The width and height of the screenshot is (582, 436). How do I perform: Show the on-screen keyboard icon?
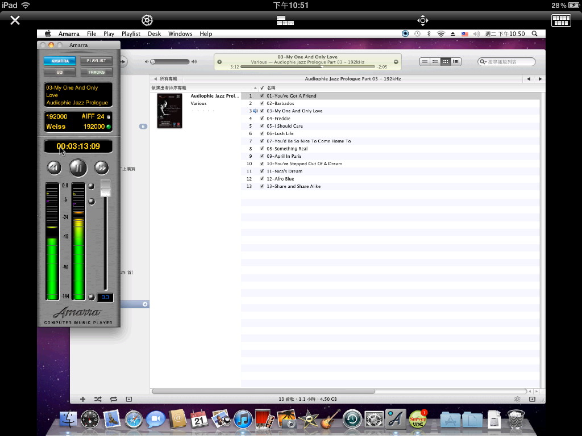pos(561,20)
